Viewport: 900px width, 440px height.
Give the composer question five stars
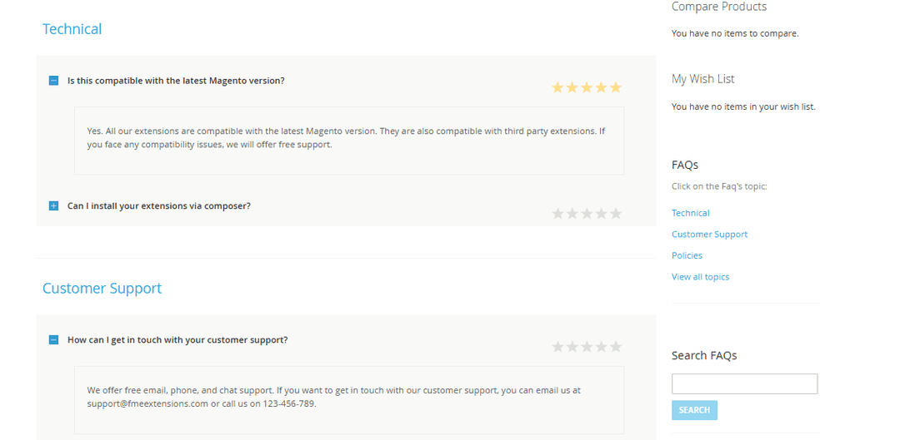click(616, 214)
